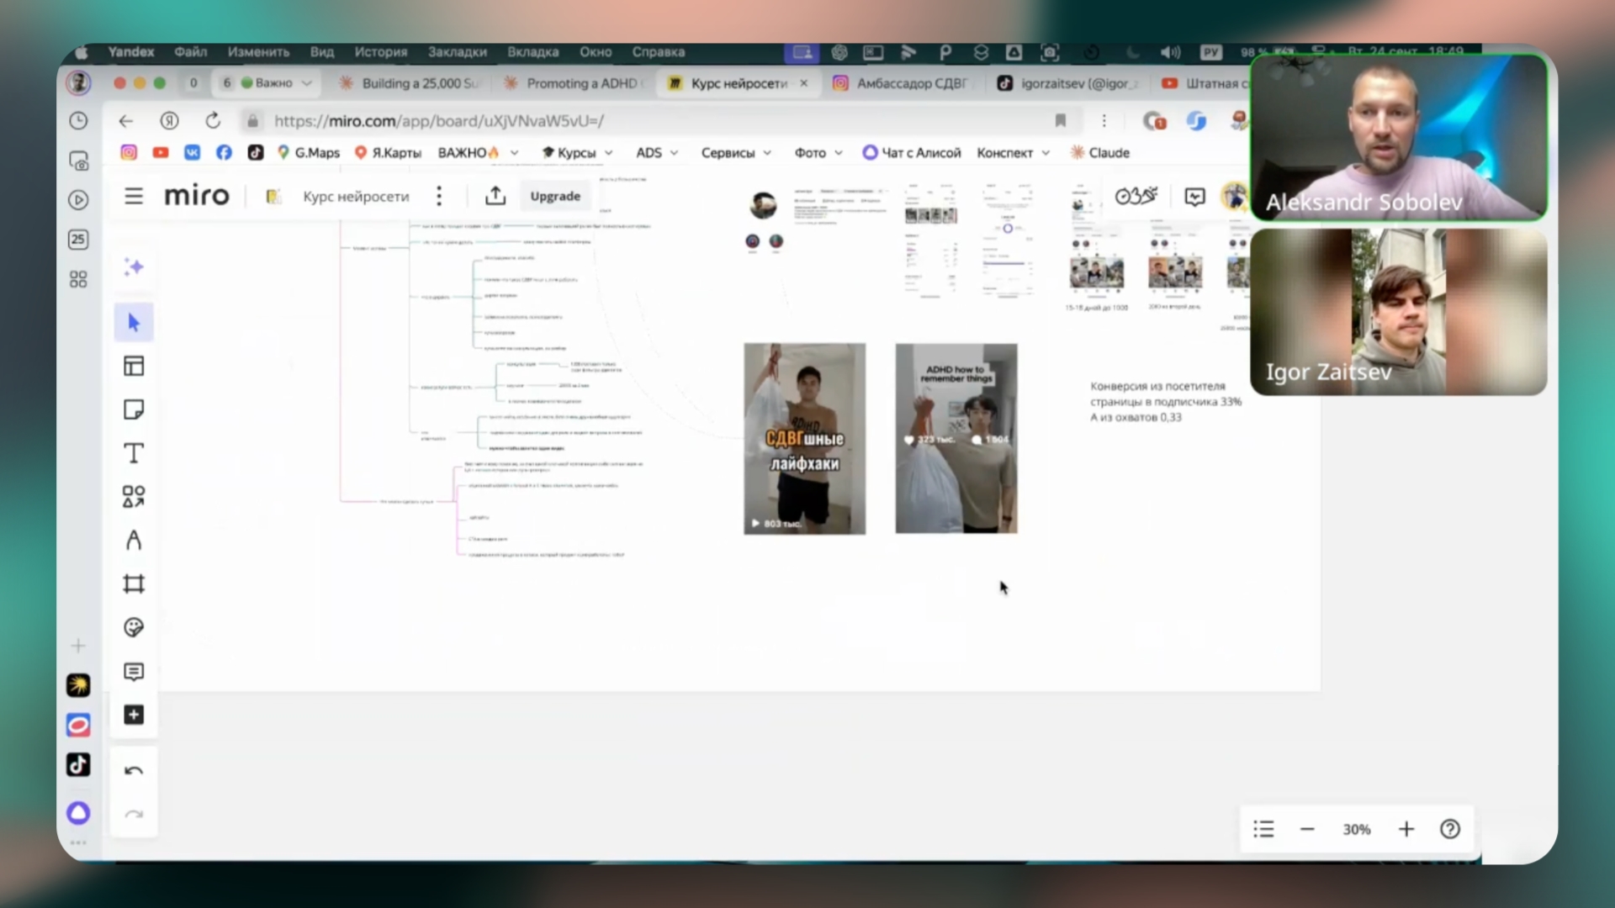
Task: Zoom in with plus button
Action: coord(1406,829)
